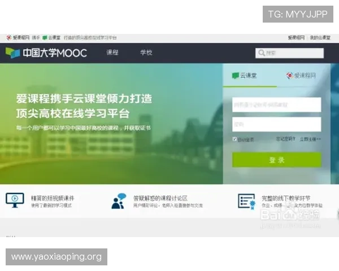Click the password input field
The height and width of the screenshot is (271, 339).
(x=276, y=124)
